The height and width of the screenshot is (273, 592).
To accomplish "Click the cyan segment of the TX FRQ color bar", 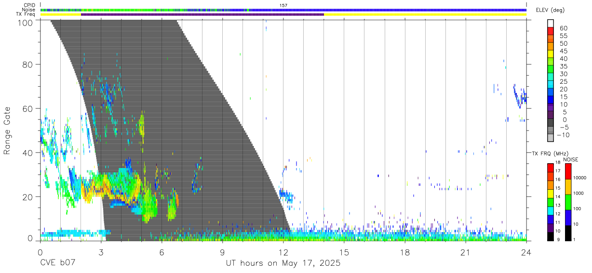I will (551, 210).
